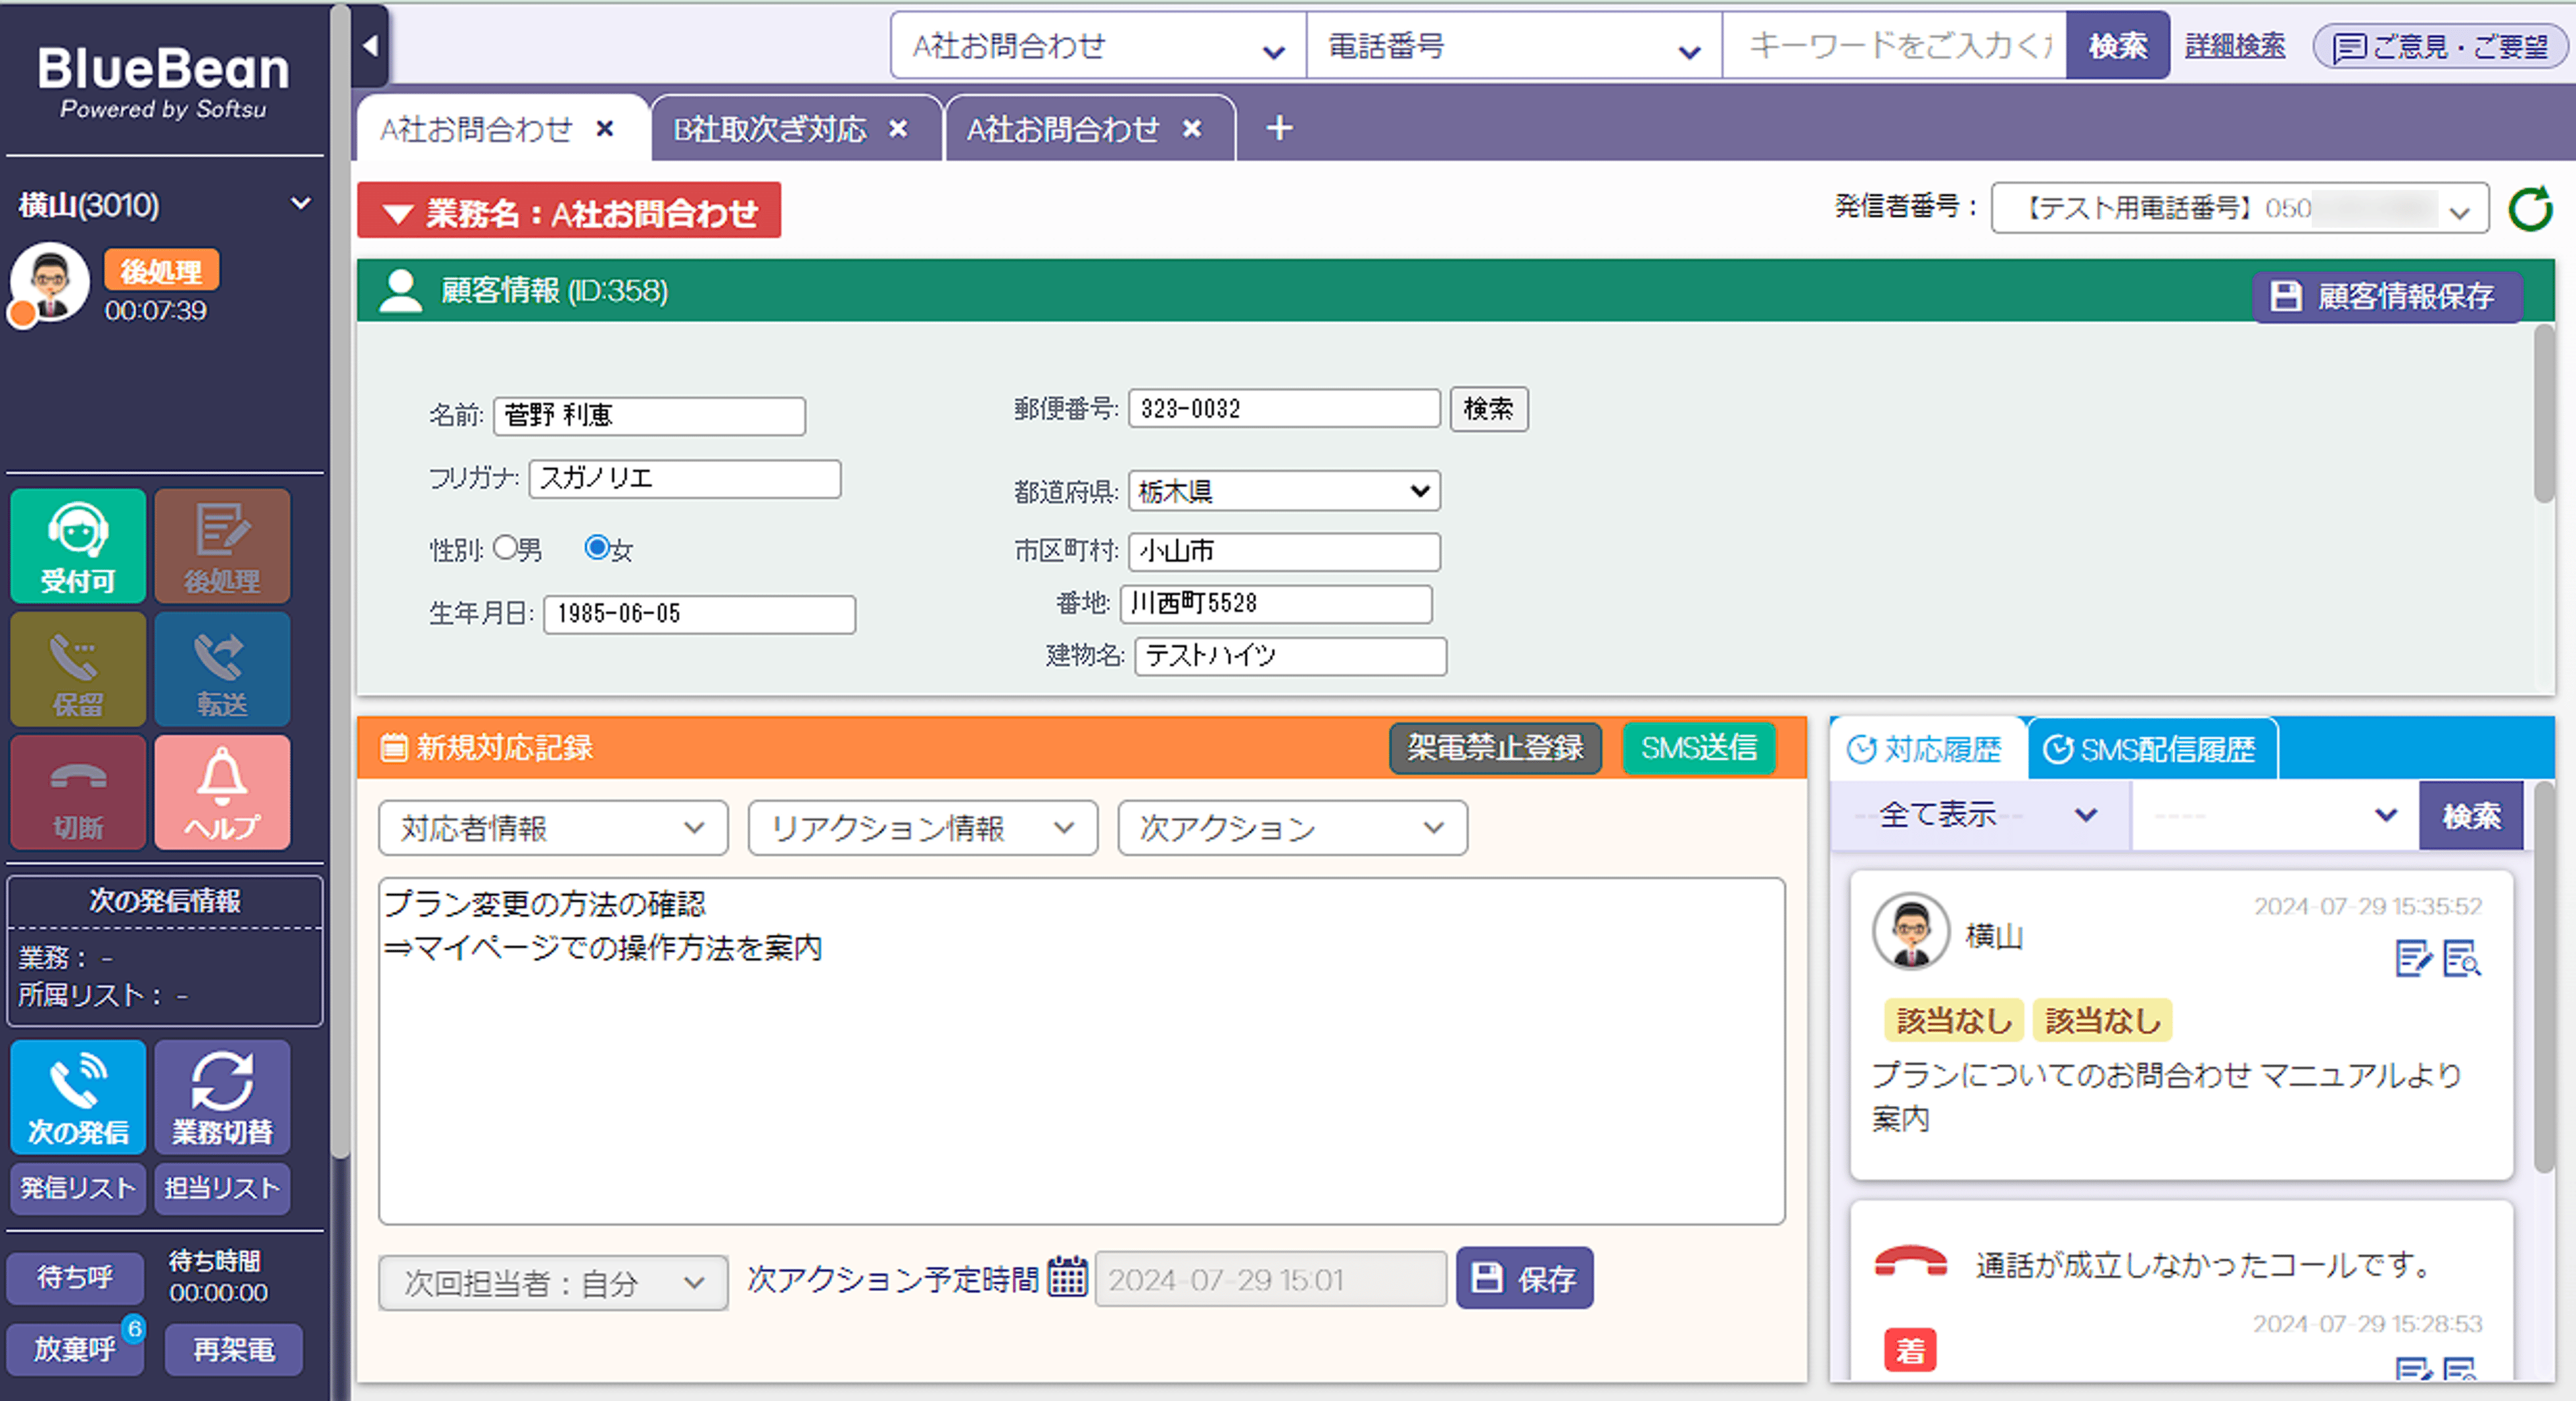Screen dimensions: 2576x1401
Task: Open the 詳細検索 link
Action: pos(2235,46)
